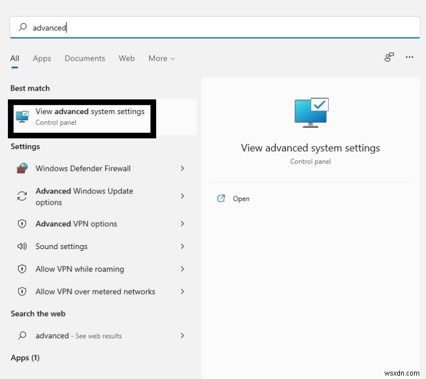
Task: Click the Apps (1) section header
Action: [25, 358]
